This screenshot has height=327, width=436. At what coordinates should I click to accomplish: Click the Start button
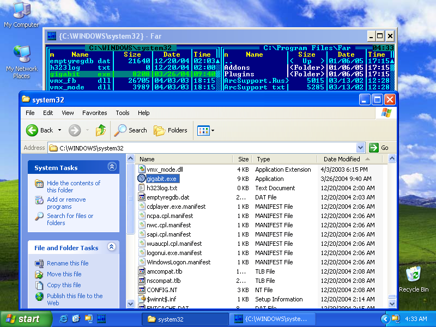(26, 319)
